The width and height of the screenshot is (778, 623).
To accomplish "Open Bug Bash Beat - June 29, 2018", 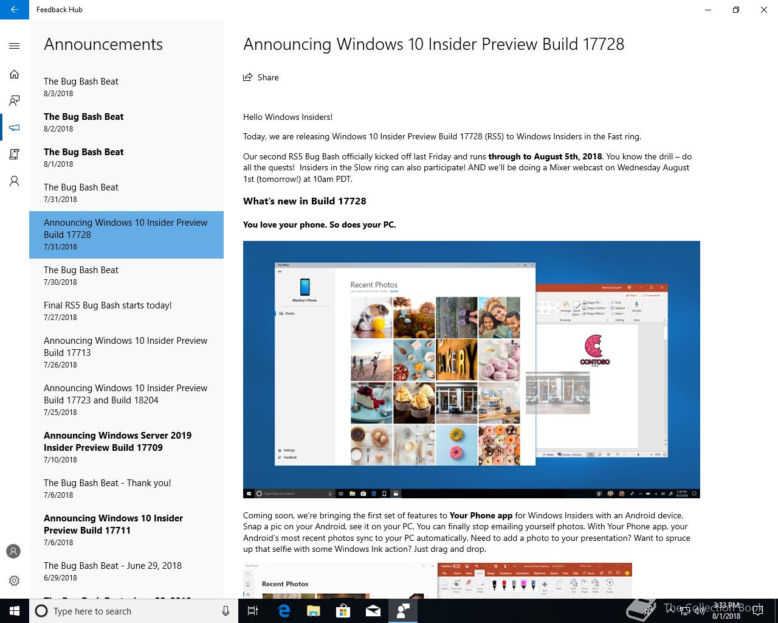I will [126, 572].
